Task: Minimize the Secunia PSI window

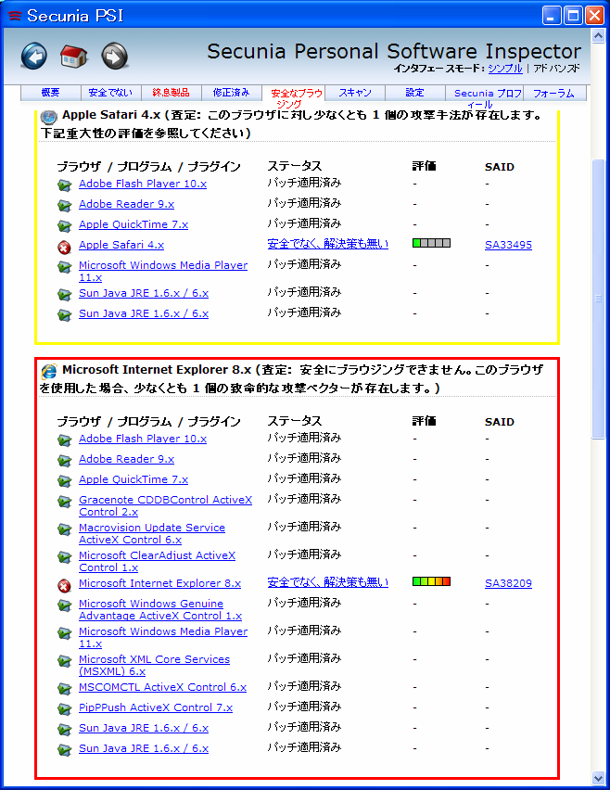Action: [552, 16]
